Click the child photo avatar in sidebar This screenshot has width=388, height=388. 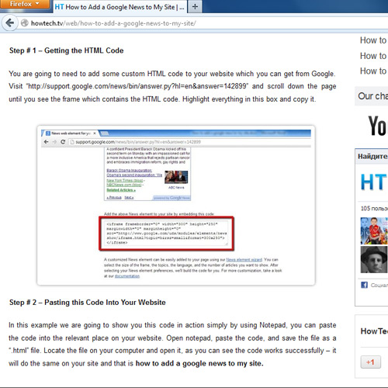[x=374, y=231]
